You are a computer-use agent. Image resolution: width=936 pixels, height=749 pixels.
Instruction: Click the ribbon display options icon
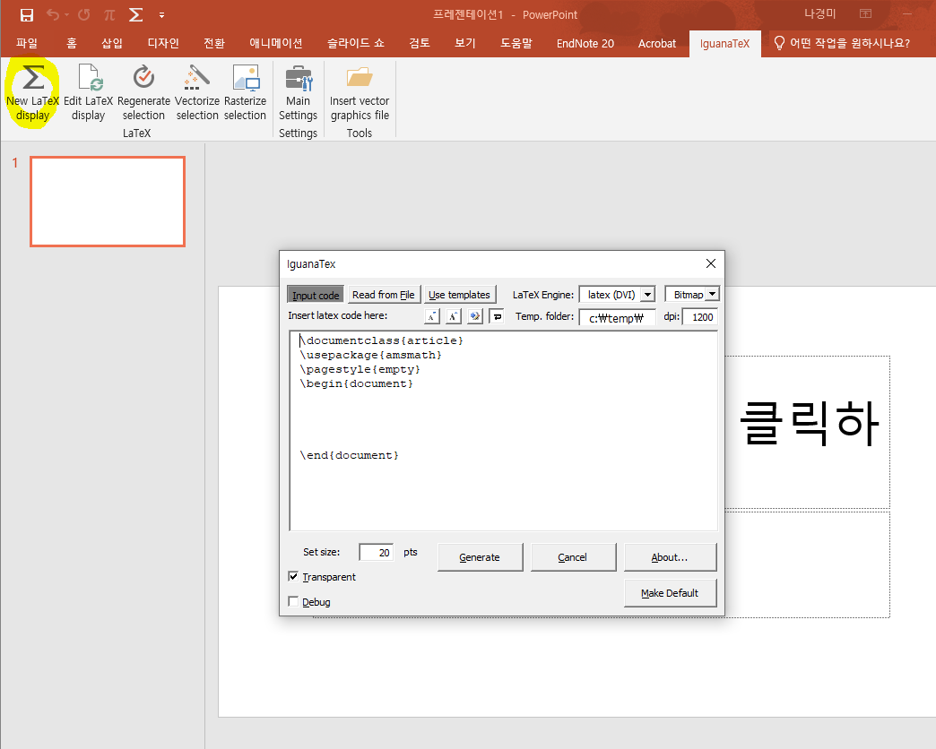[x=865, y=13]
